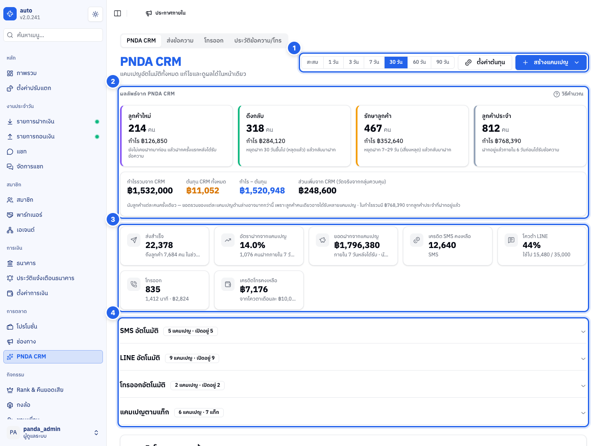Expand the แคมเปญตามแท็ก section
The image size is (600, 446).
(x=353, y=412)
